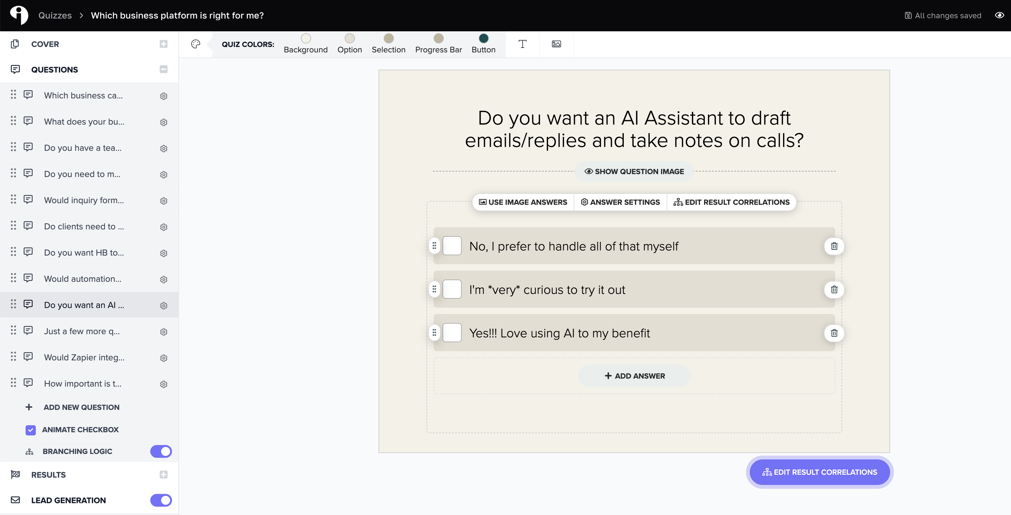Disable the Branching Logic toggle
The image size is (1011, 515).
point(161,451)
